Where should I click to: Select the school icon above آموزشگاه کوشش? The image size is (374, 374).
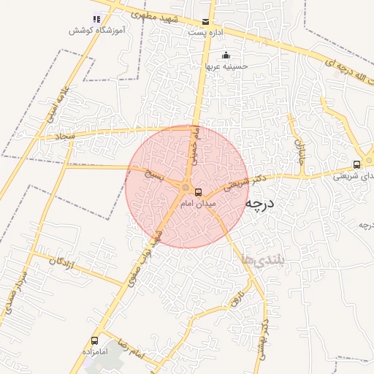tap(96, 19)
